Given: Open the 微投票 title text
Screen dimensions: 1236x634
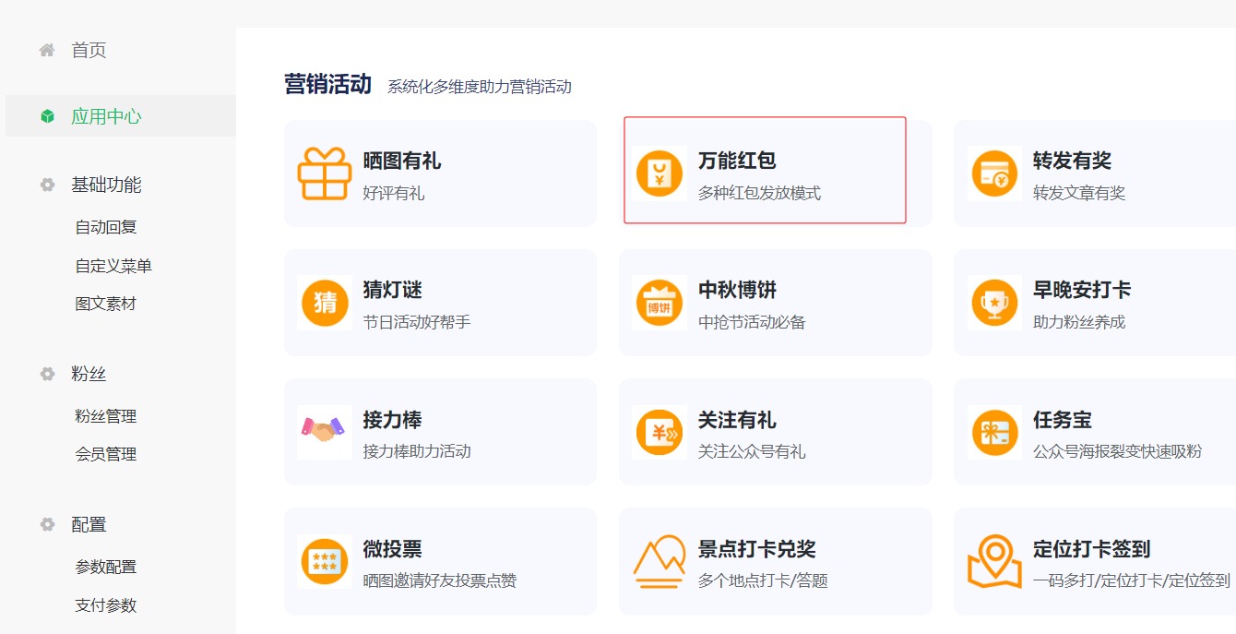Looking at the screenshot, I should coord(392,549).
